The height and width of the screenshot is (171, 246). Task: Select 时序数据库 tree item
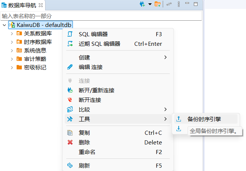pos(38,42)
